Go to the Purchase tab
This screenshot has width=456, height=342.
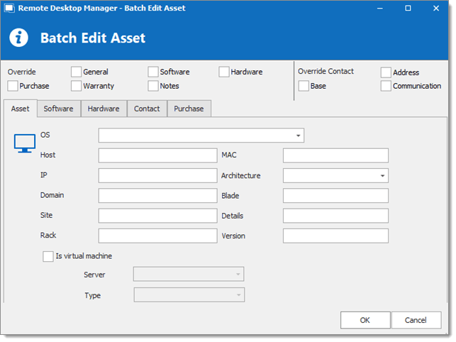click(x=189, y=109)
